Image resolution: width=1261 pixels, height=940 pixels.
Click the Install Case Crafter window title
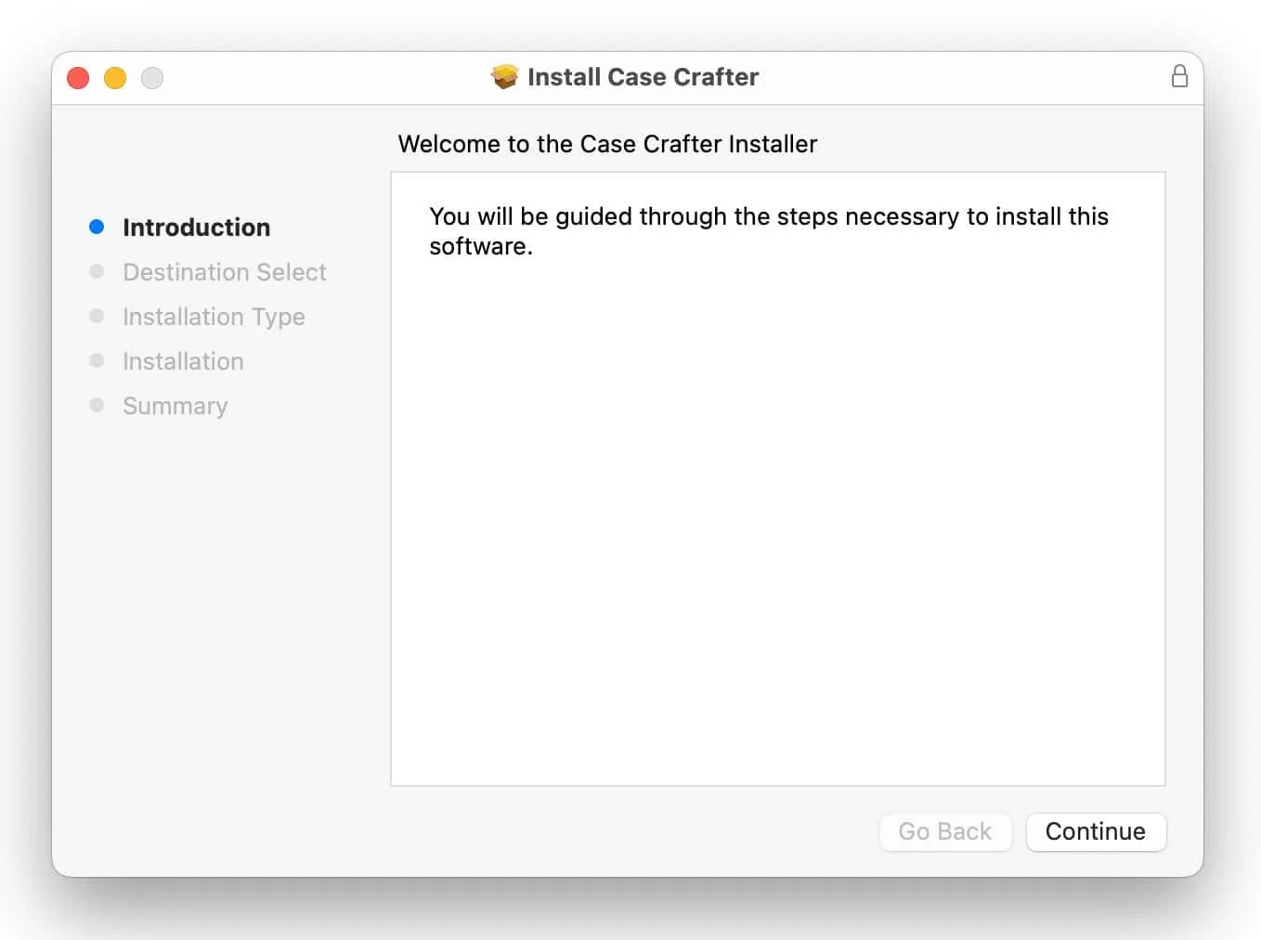(643, 77)
